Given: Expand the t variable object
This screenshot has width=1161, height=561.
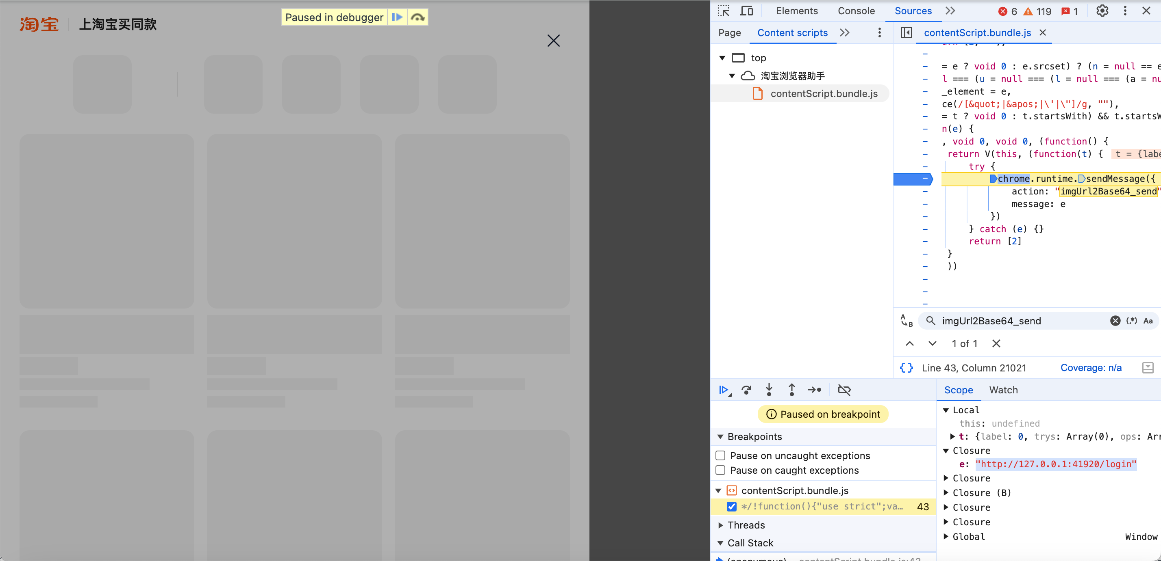Looking at the screenshot, I should (x=952, y=436).
